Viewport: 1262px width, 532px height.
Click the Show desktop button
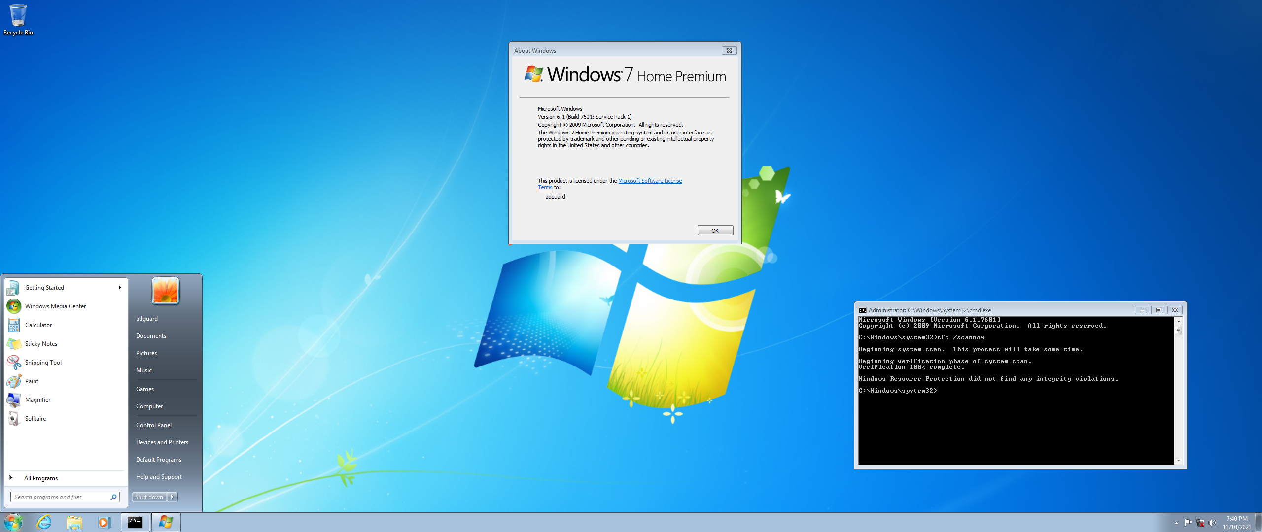coord(1259,523)
